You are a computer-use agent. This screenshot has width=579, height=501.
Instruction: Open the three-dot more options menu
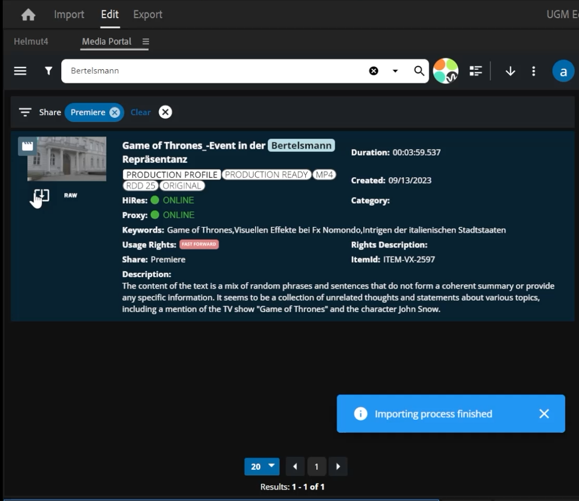[x=534, y=71]
